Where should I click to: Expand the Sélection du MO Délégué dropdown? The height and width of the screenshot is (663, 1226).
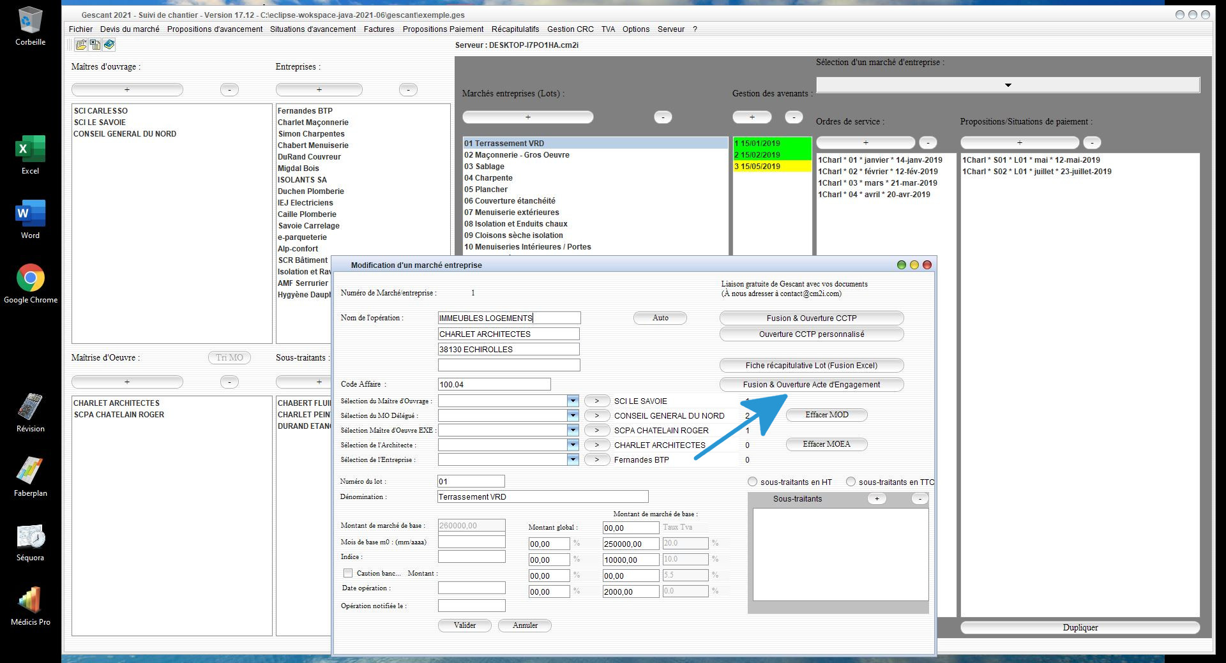click(573, 415)
